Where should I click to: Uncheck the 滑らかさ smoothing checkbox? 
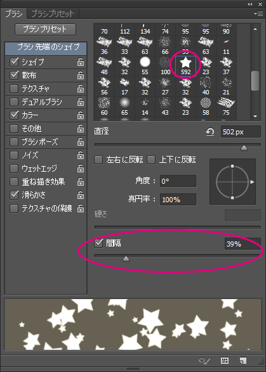pyautogui.click(x=14, y=195)
